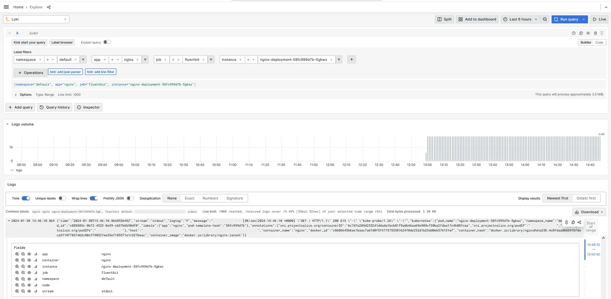The width and height of the screenshot is (611, 299).
Task: Toggle the Time switch in Logs
Action: pos(26,198)
